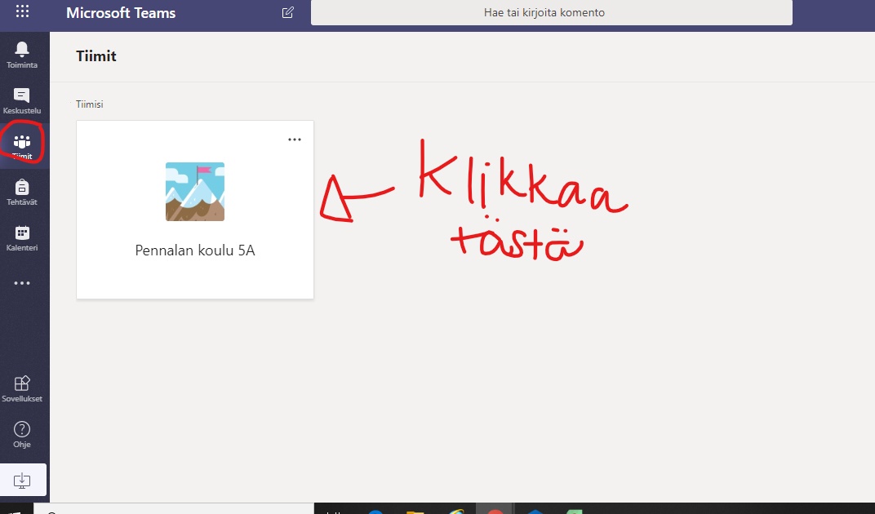Open the Kalenteri calendar view
875x514 pixels.
pos(22,238)
